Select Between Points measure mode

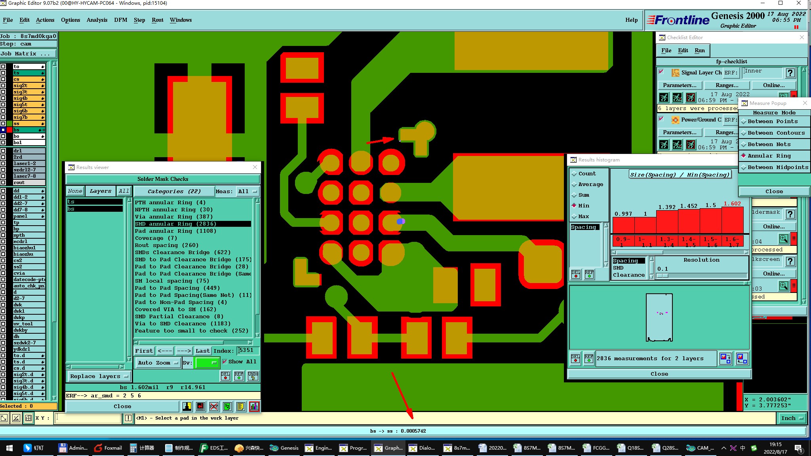(772, 122)
